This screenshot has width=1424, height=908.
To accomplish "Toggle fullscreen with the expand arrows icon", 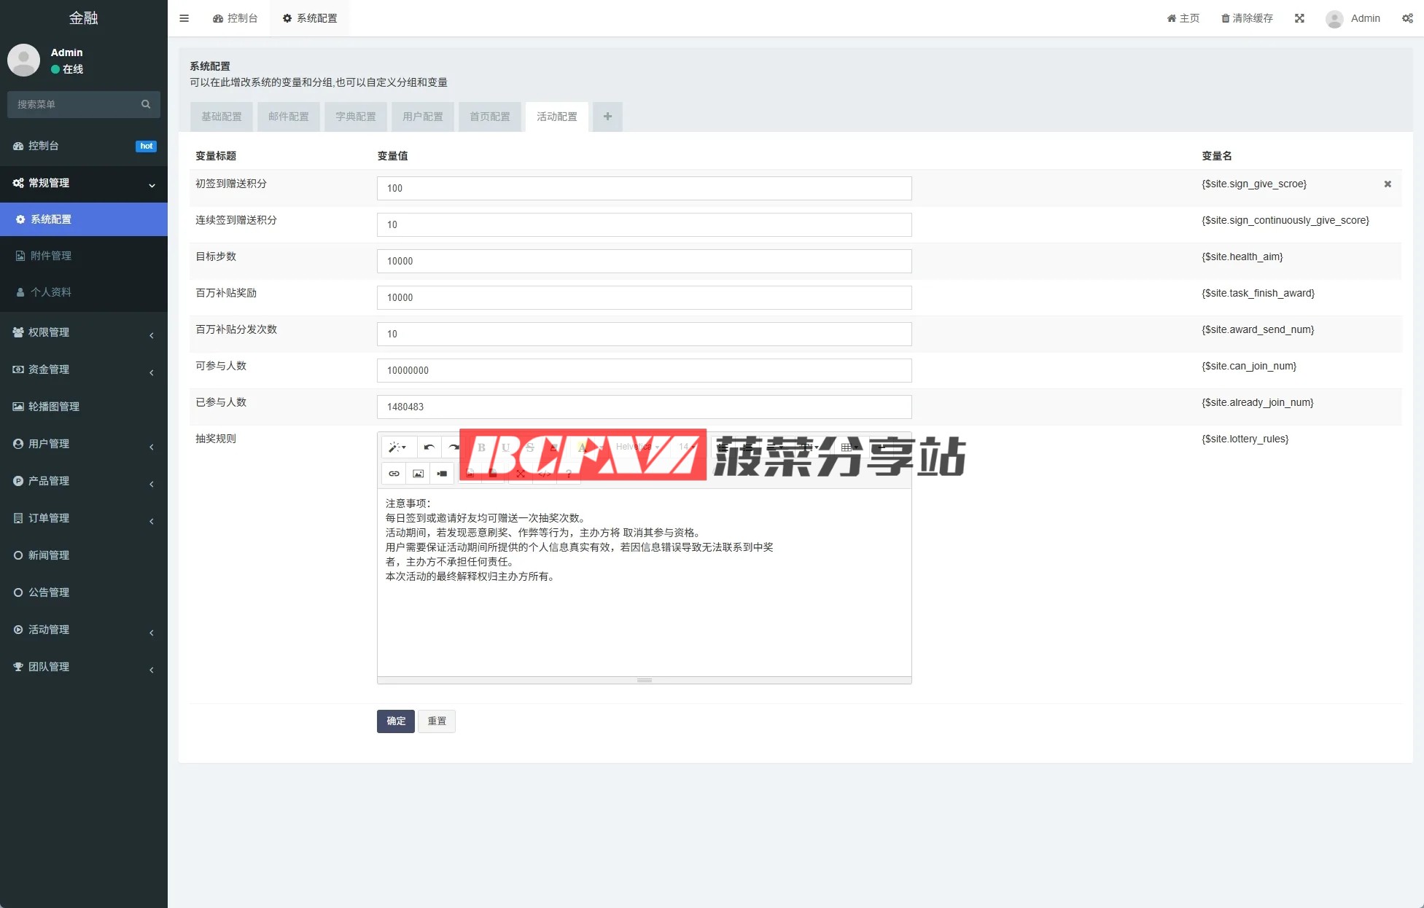I will pyautogui.click(x=1299, y=18).
